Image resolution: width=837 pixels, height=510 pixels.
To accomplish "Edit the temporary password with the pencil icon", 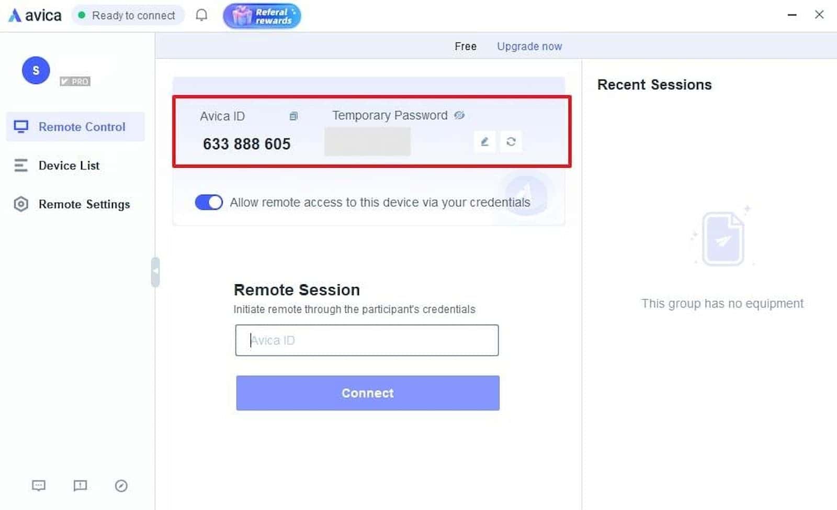I will tap(484, 142).
